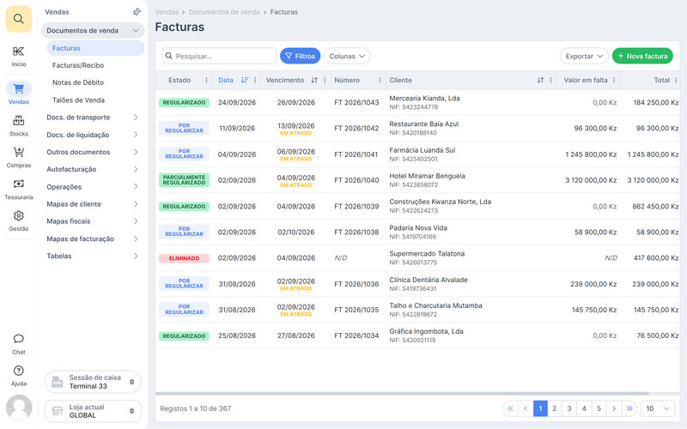Click ELIMINADO status badge

coord(184,258)
